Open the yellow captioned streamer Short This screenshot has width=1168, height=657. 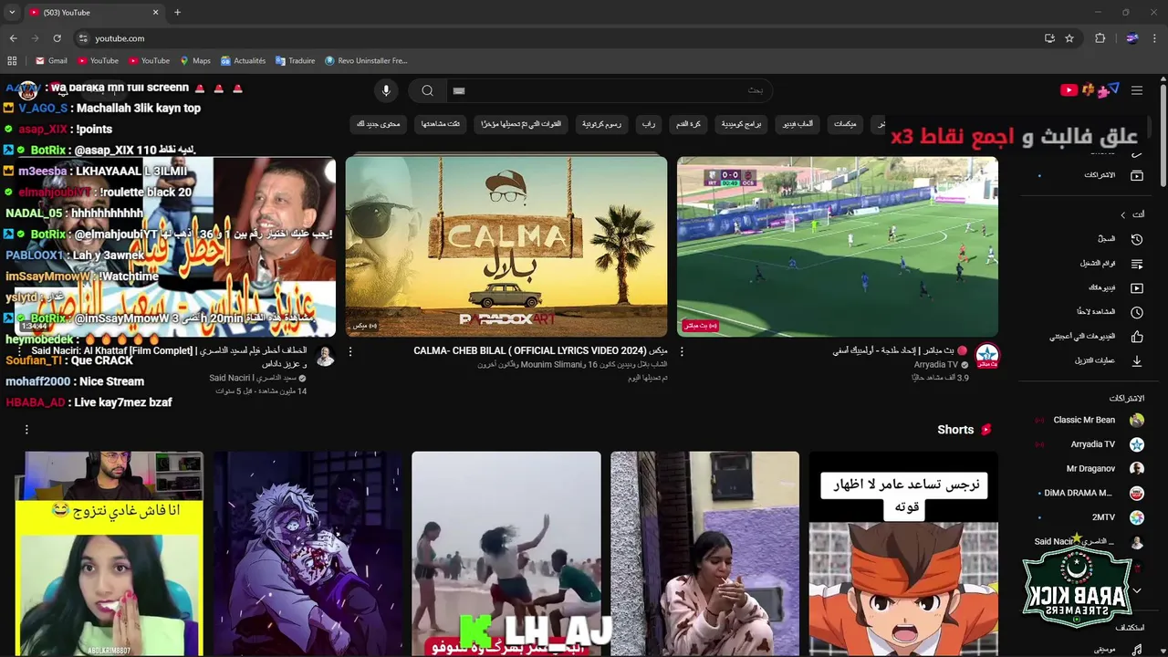coord(109,554)
